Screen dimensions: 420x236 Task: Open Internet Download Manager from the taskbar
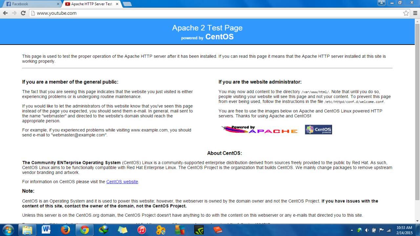[x=104, y=230]
